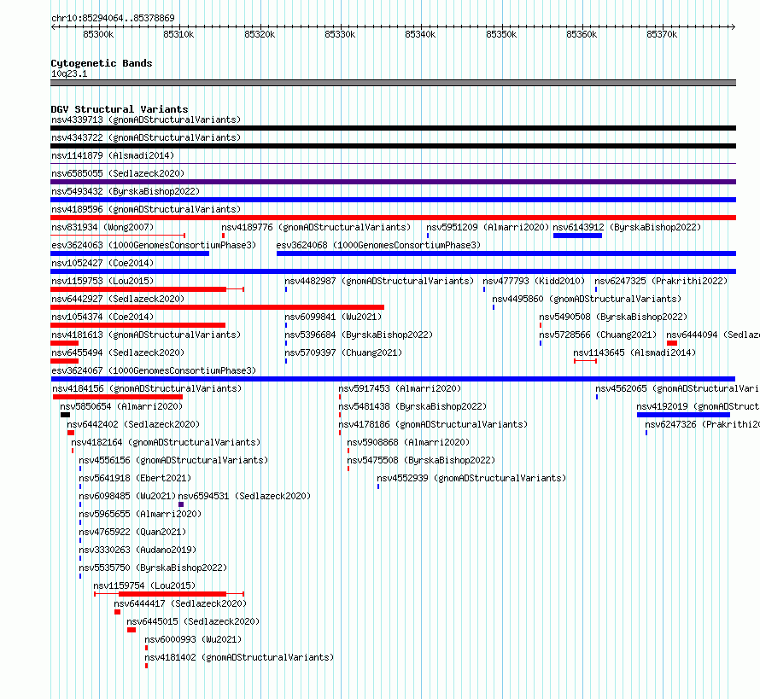Click nsv4184156 gnomAD label
The width and height of the screenshot is (760, 699).
pos(147,388)
